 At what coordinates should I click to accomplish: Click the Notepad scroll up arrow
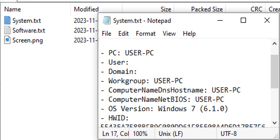click(x=275, y=44)
